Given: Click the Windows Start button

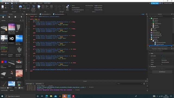Looking at the screenshot, I should [x=2, y=96].
